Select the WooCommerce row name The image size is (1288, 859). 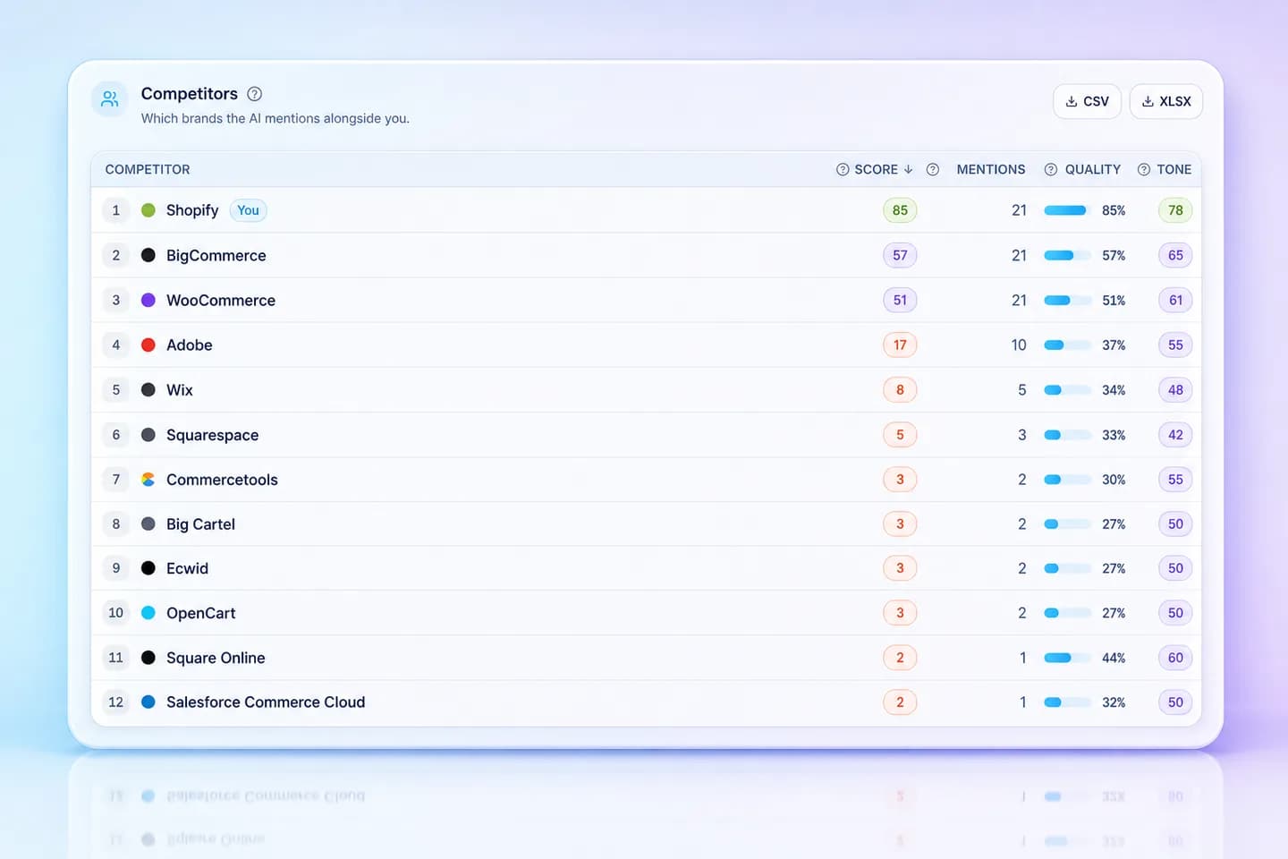pos(221,300)
